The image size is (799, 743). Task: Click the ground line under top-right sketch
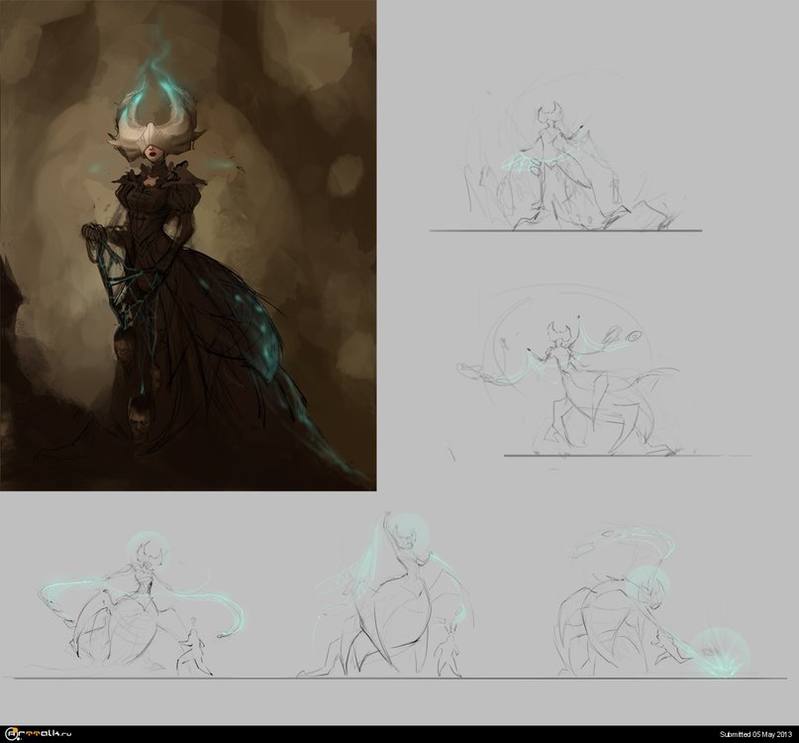pos(564,231)
